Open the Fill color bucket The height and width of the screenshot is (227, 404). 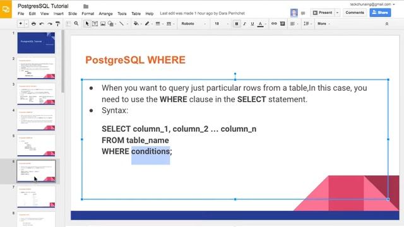[136, 24]
